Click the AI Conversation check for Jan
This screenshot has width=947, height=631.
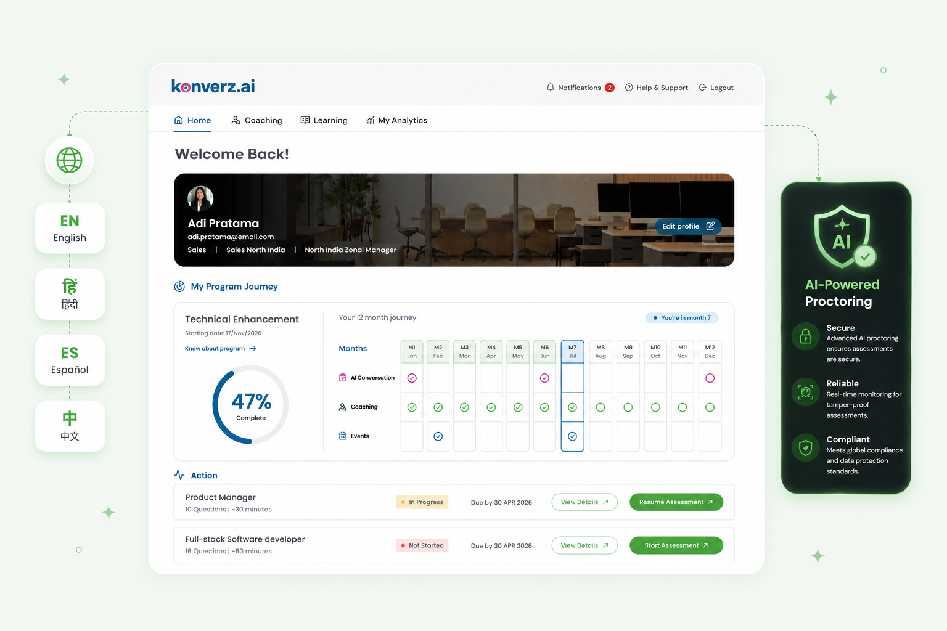coord(412,378)
